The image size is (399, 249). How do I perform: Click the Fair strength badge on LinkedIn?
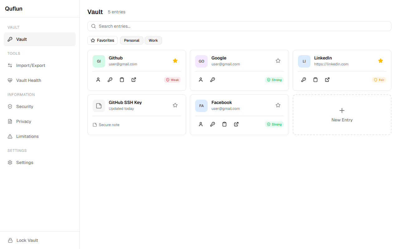[x=379, y=80]
